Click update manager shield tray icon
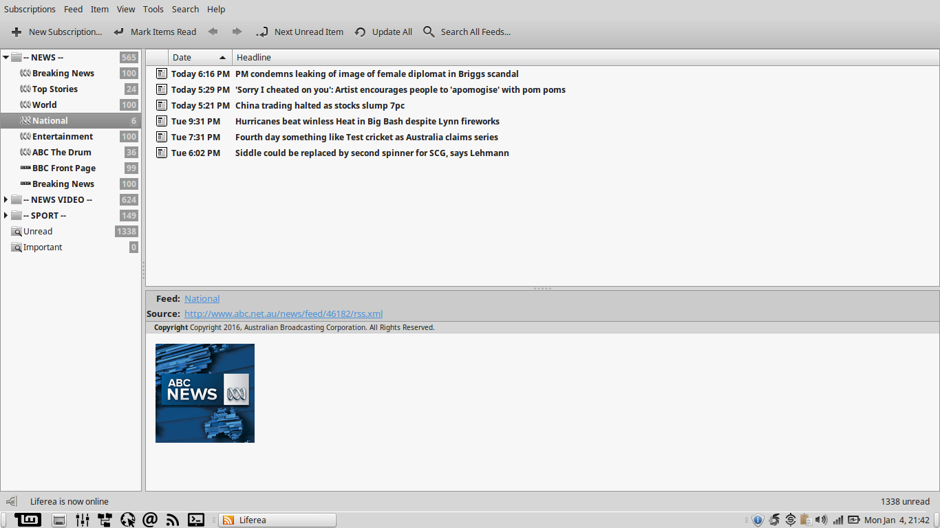The height and width of the screenshot is (528, 940). point(758,520)
